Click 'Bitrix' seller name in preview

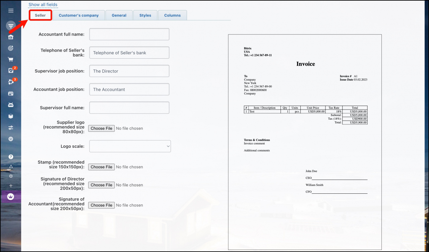(248, 49)
